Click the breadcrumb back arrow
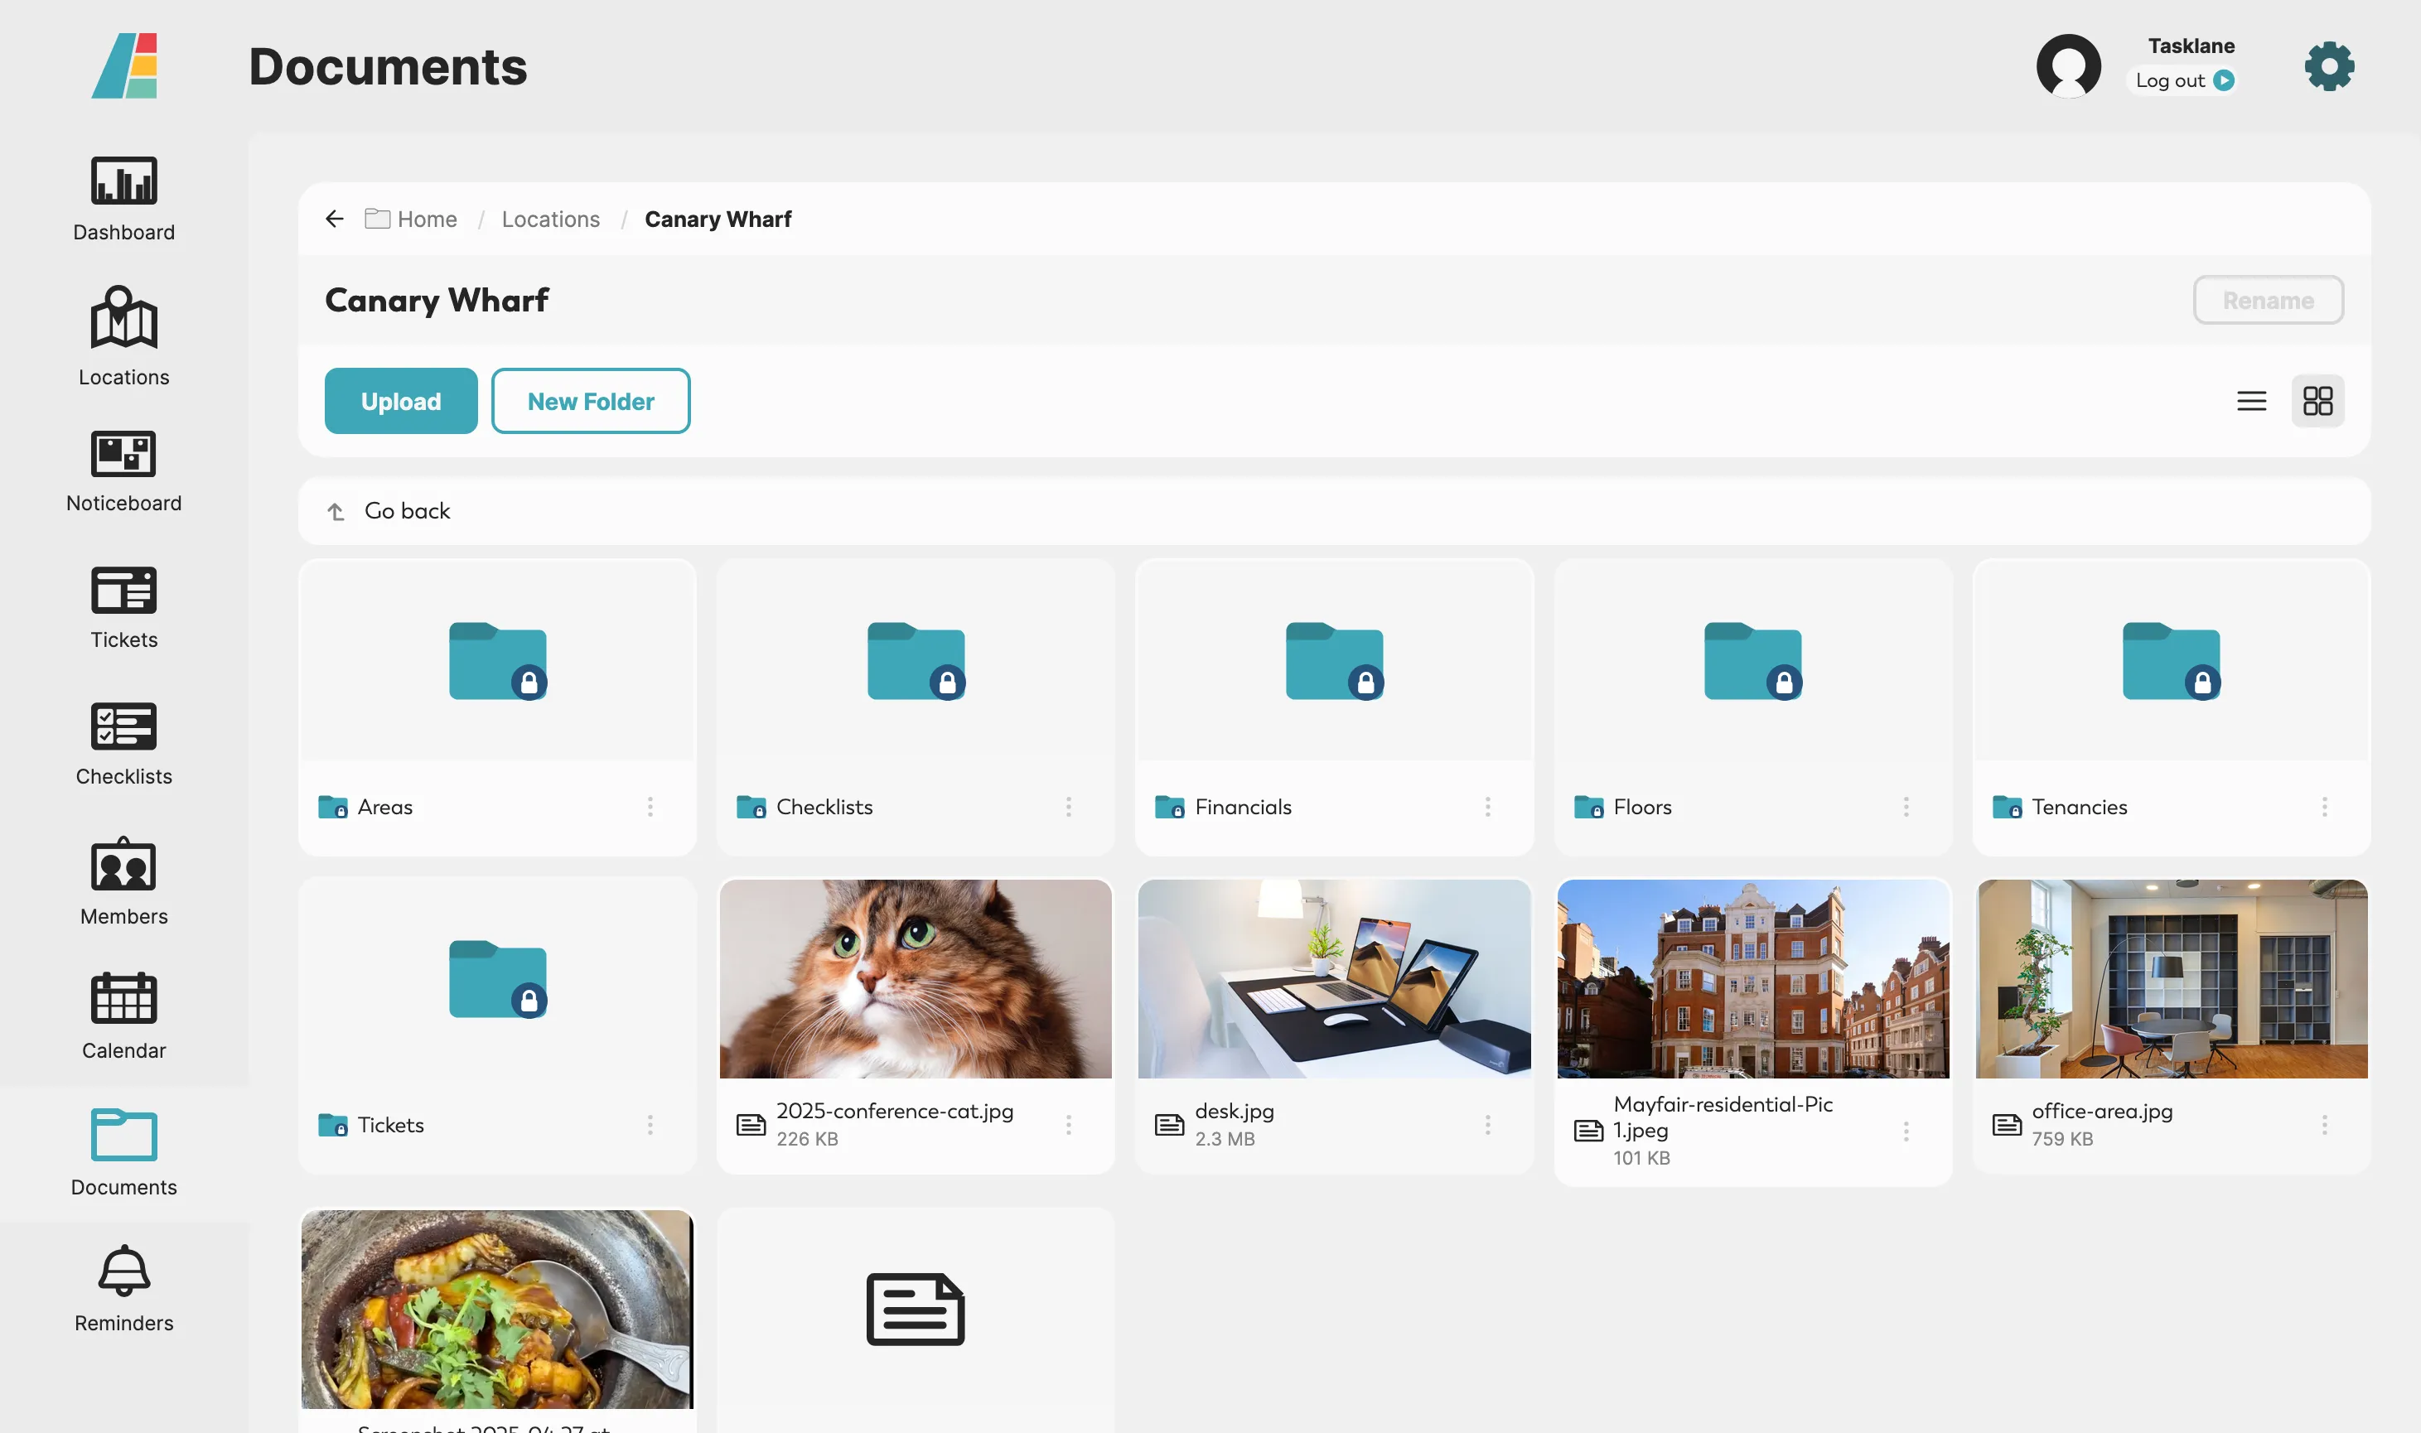2421x1433 pixels. [x=335, y=220]
